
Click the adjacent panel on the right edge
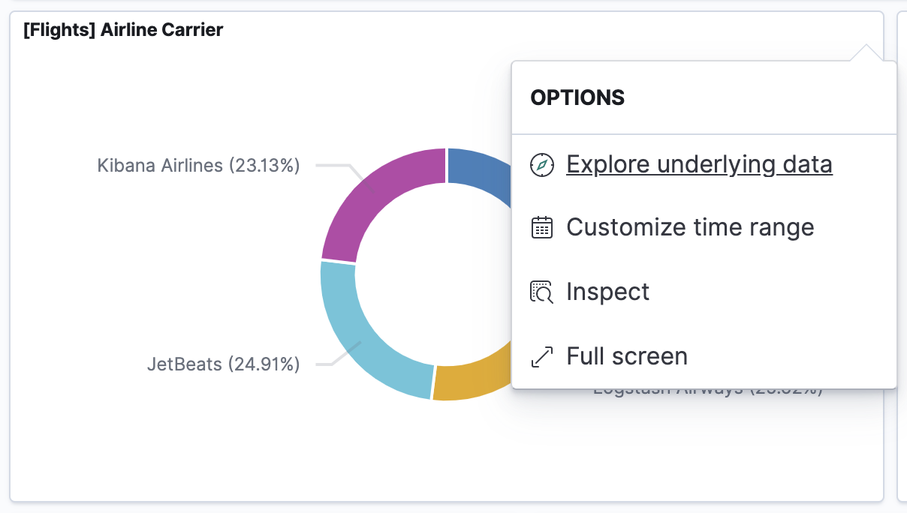(903, 255)
